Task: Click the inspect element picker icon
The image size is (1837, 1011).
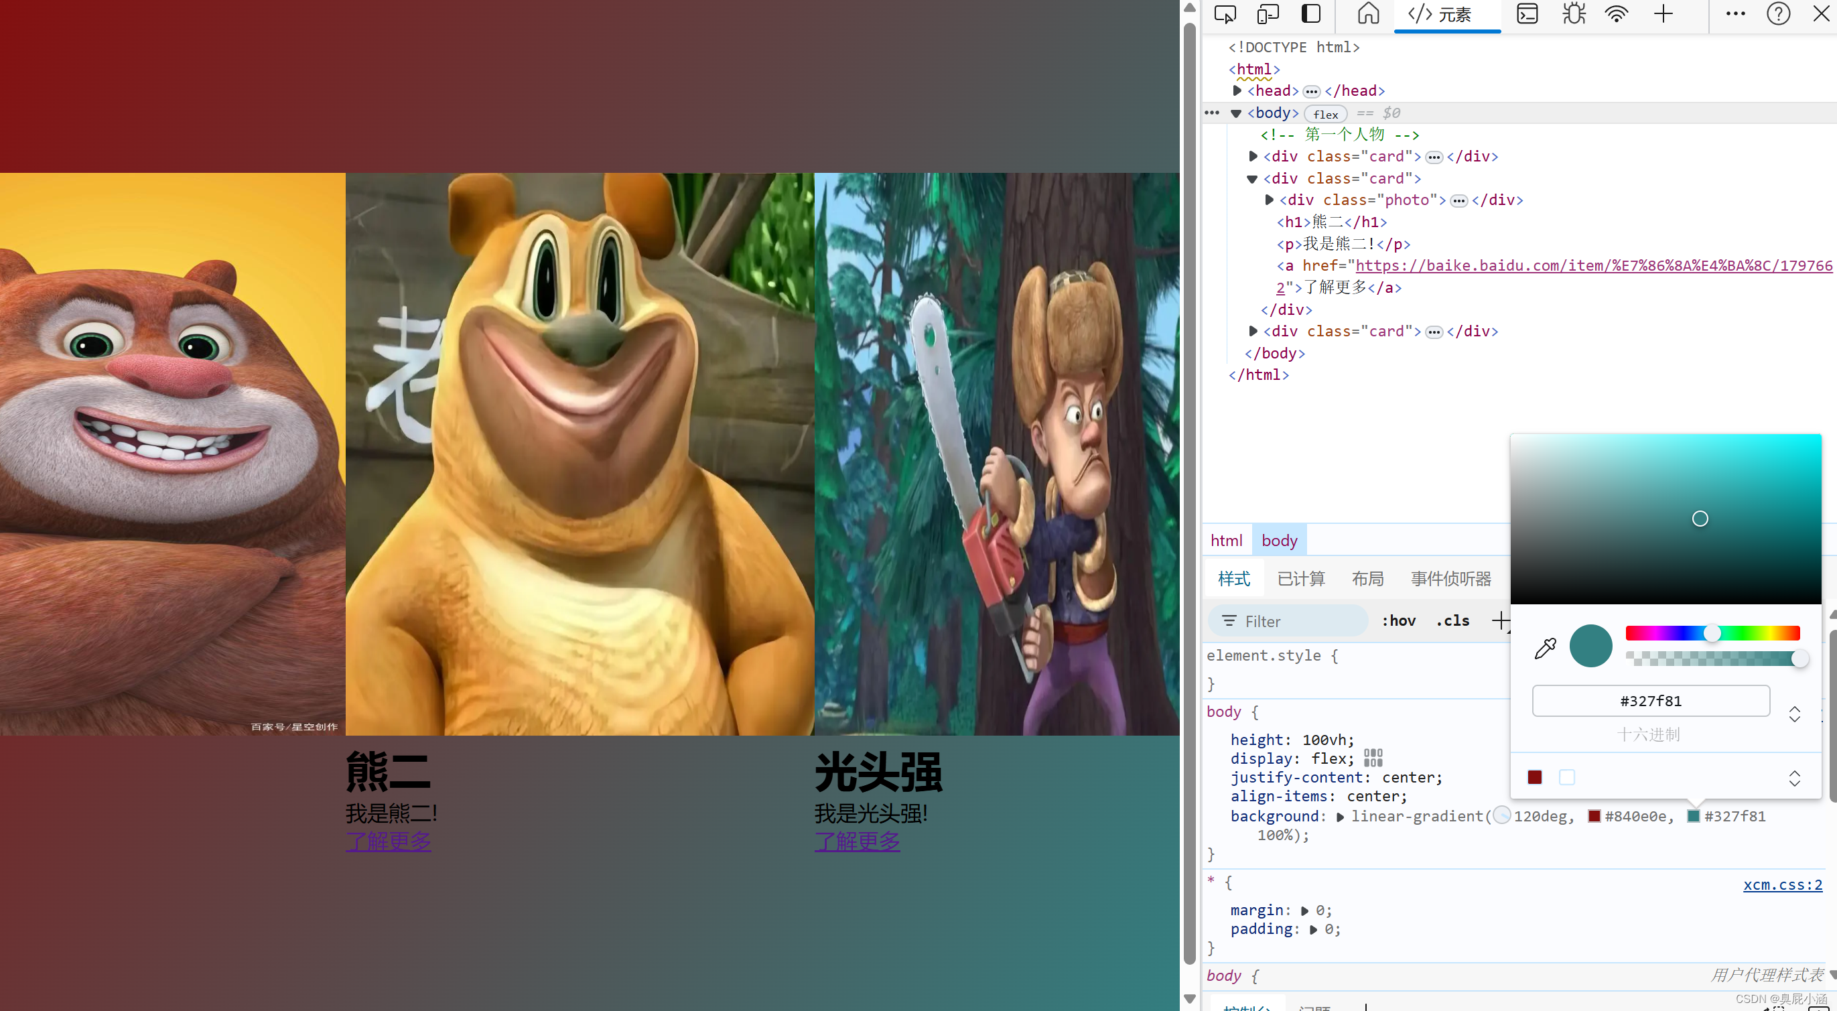Action: 1225,14
